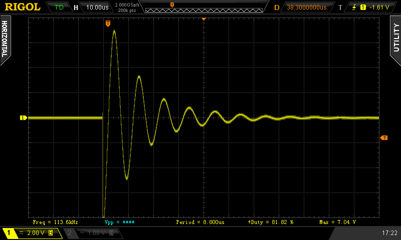The height and width of the screenshot is (240, 401).
Task: Click the T trigger label in top bar
Action: click(x=340, y=7)
